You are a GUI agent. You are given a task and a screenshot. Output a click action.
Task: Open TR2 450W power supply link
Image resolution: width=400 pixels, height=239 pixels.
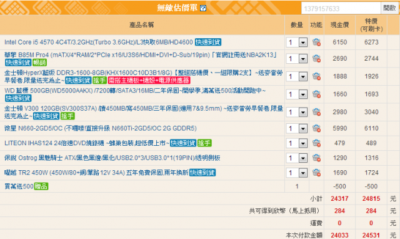click(x=96, y=173)
